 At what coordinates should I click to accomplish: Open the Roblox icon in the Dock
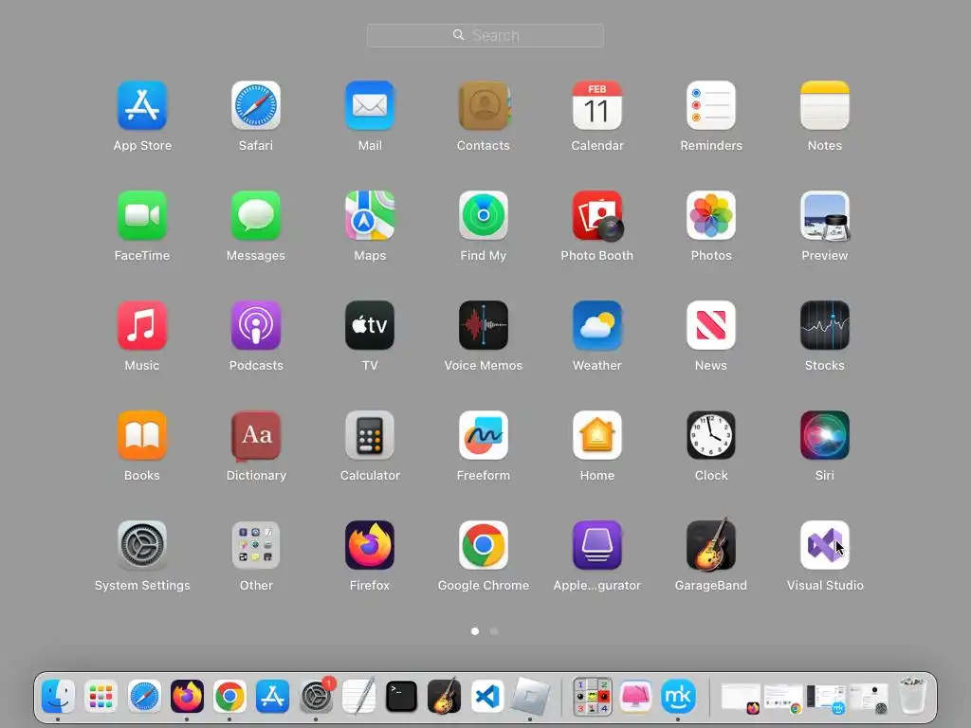tap(530, 697)
